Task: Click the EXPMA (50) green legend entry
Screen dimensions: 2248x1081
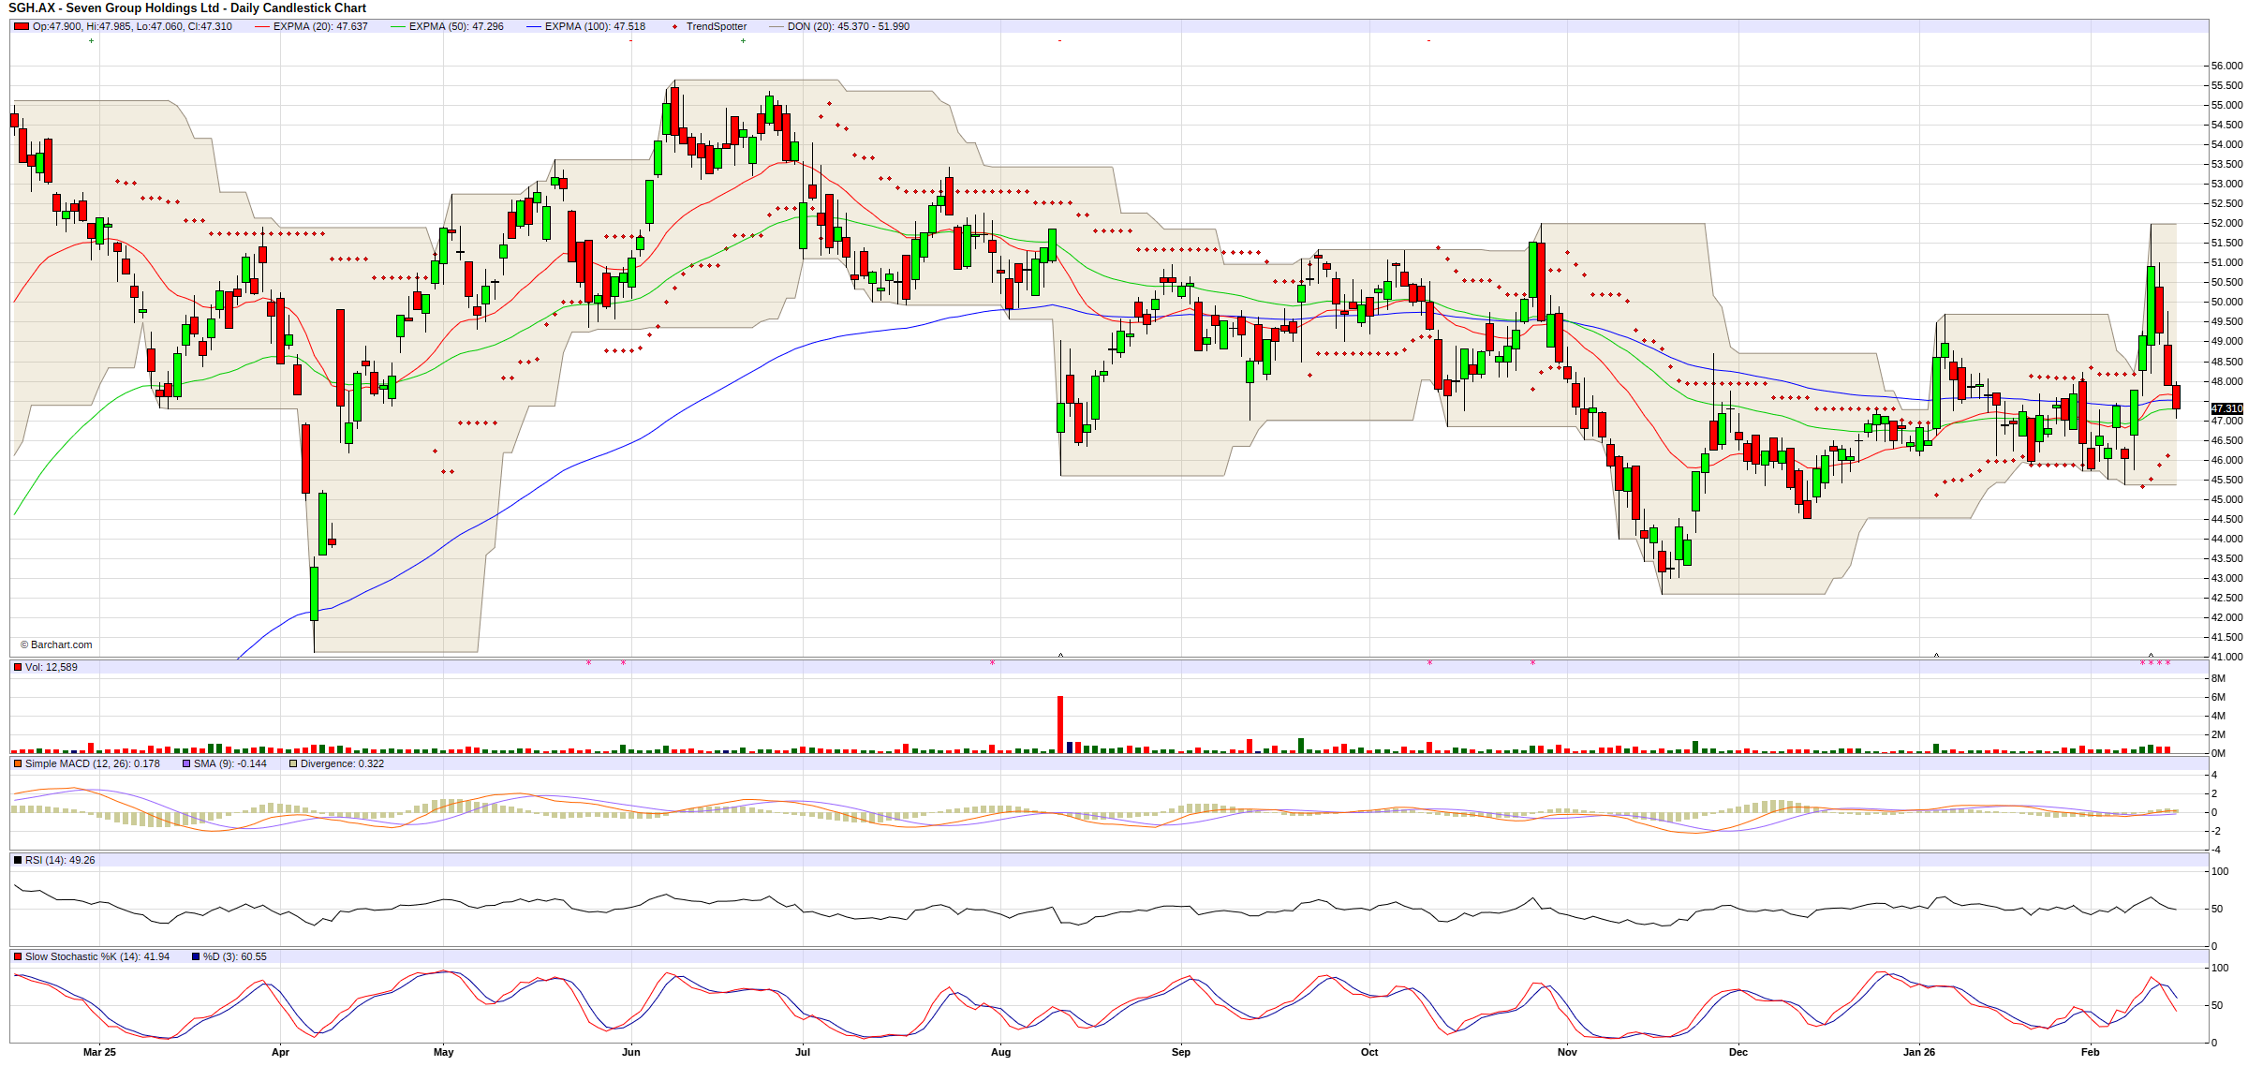Action: [455, 26]
